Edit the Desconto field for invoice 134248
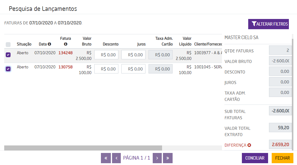297x165 pixels. 106,55
